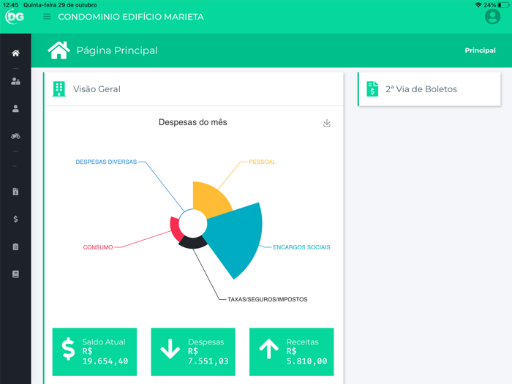Select the Receitas total tile

tap(291, 352)
